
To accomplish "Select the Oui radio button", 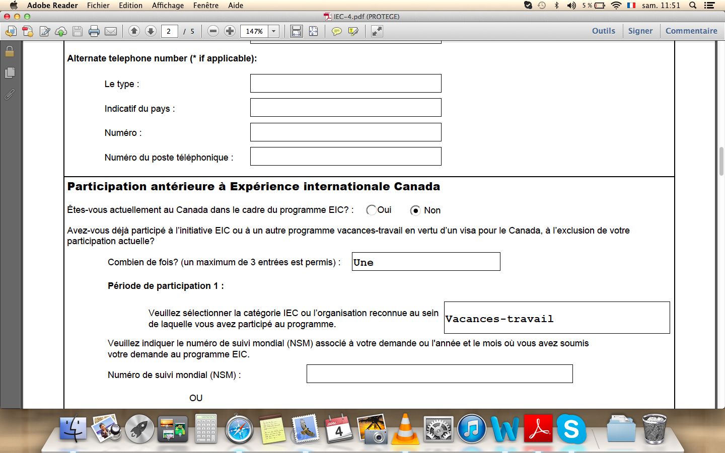I will [x=371, y=210].
